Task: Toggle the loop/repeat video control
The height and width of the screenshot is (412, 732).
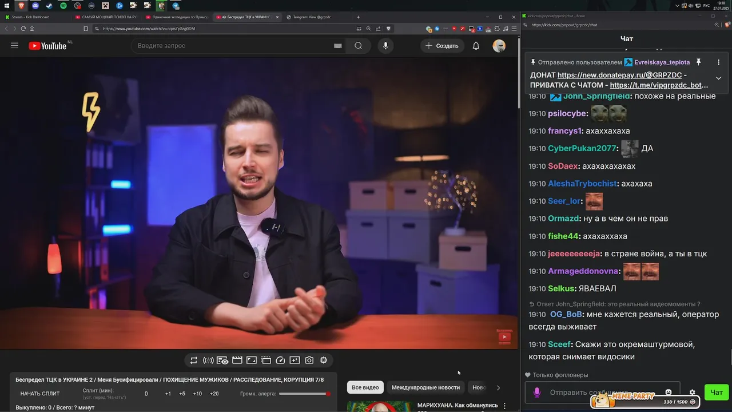Action: pos(194,360)
